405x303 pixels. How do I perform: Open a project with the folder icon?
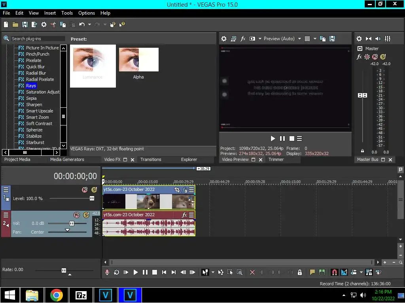[x=15, y=24]
